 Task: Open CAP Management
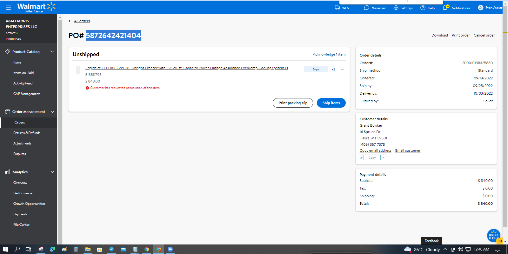(x=26, y=94)
